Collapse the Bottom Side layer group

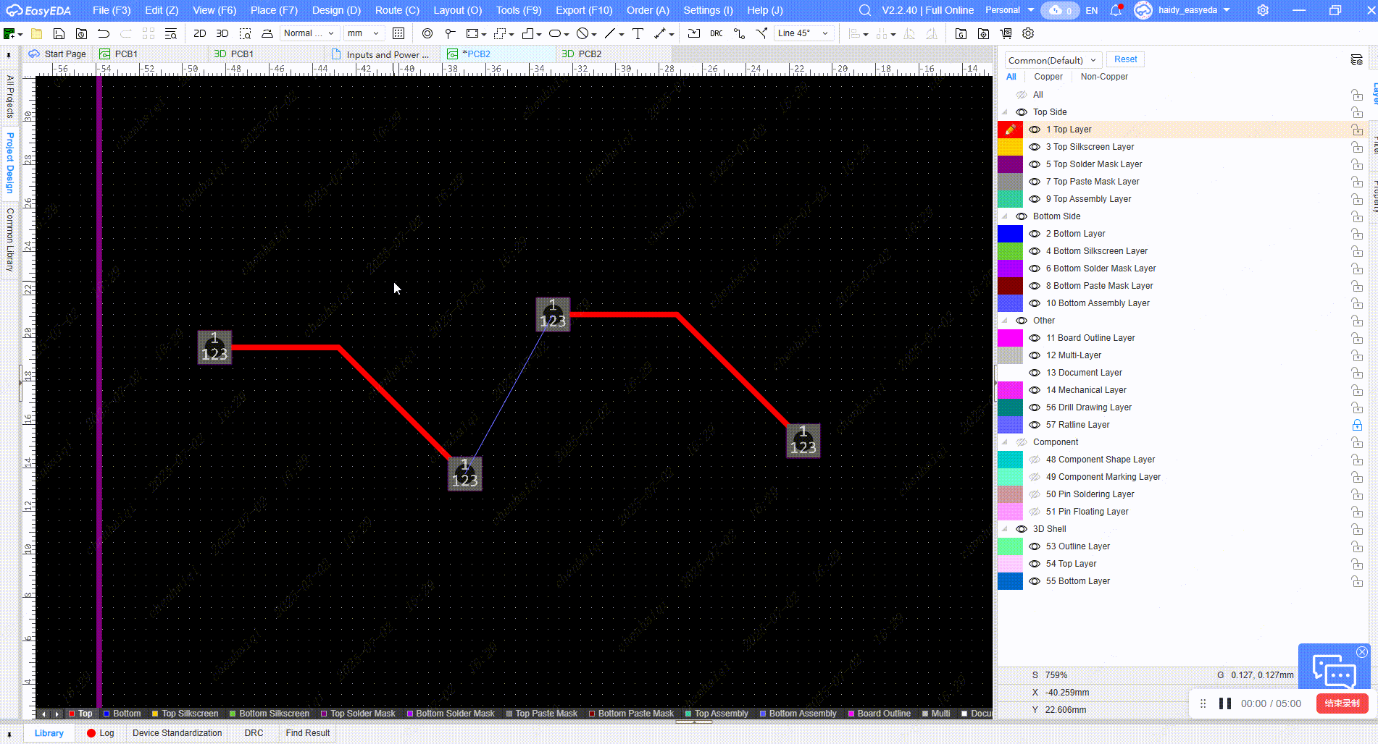coord(1005,216)
